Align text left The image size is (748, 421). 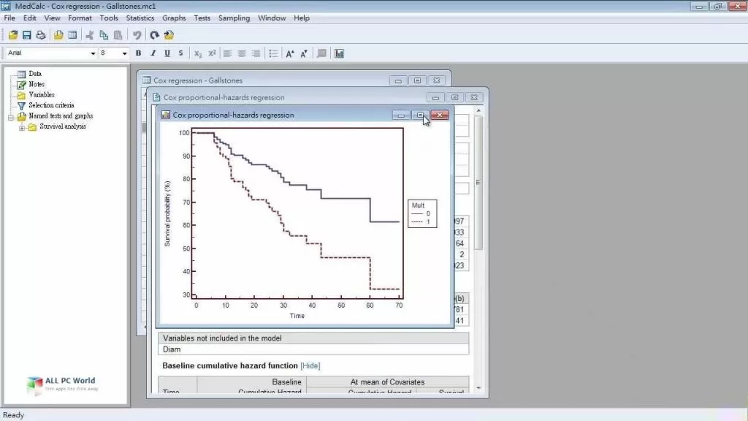228,53
